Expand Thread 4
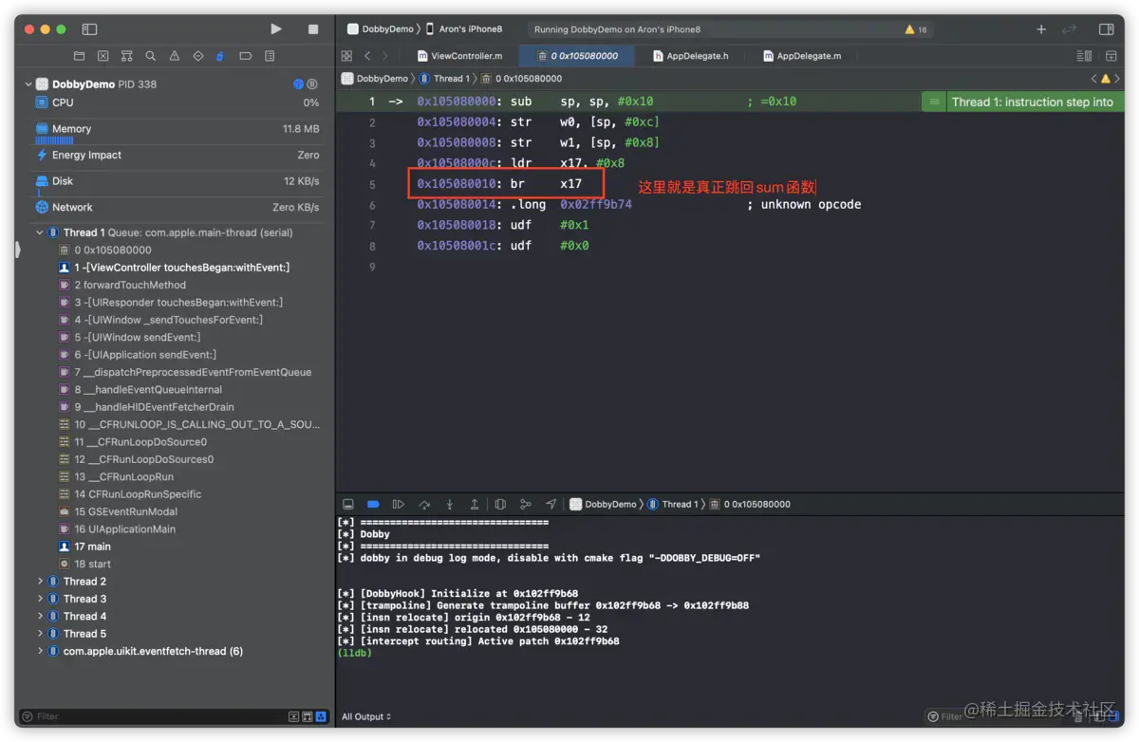 pos(40,616)
